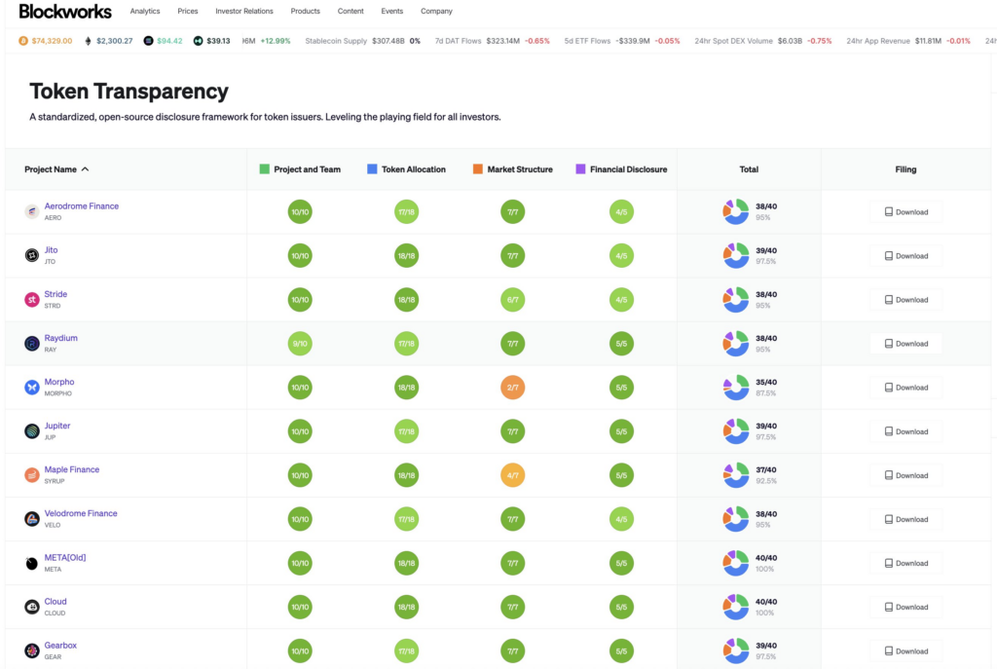
Task: Click the Jupiter token logo icon
Action: pyautogui.click(x=31, y=430)
